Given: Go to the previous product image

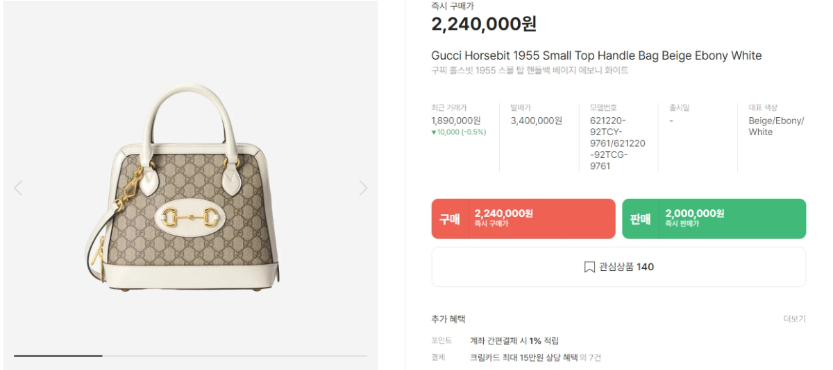Looking at the screenshot, I should tap(18, 188).
